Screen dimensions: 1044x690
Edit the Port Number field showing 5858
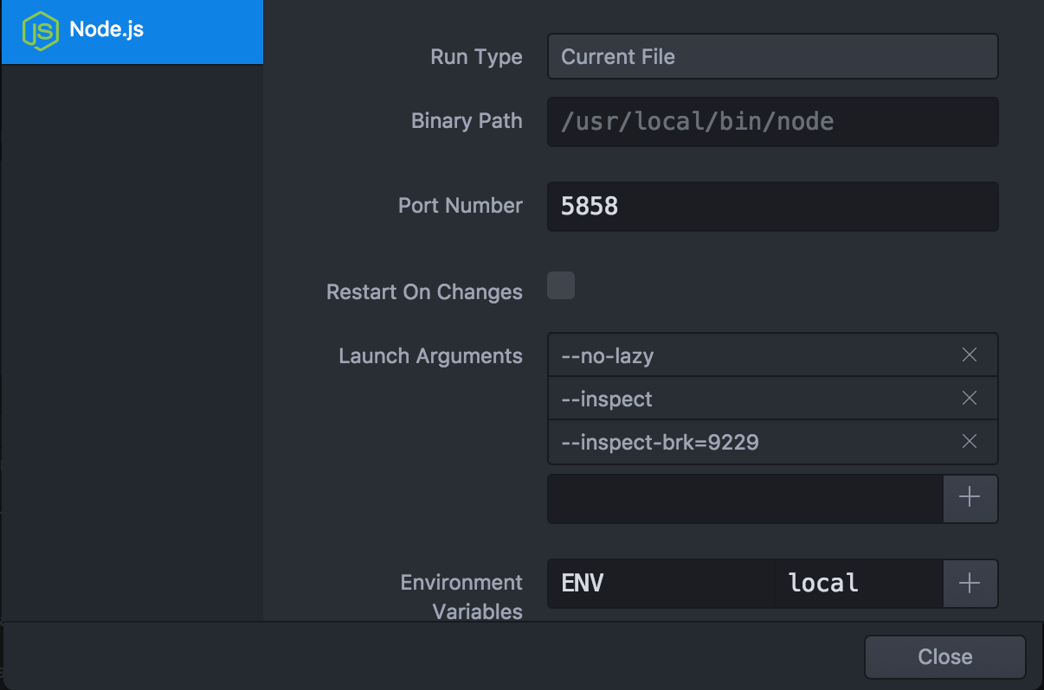[x=772, y=207]
